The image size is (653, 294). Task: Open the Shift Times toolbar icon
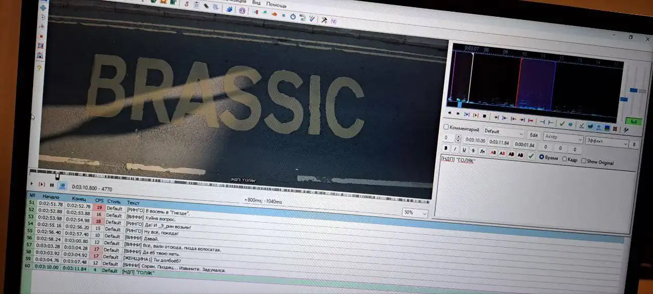pyautogui.click(x=256, y=12)
